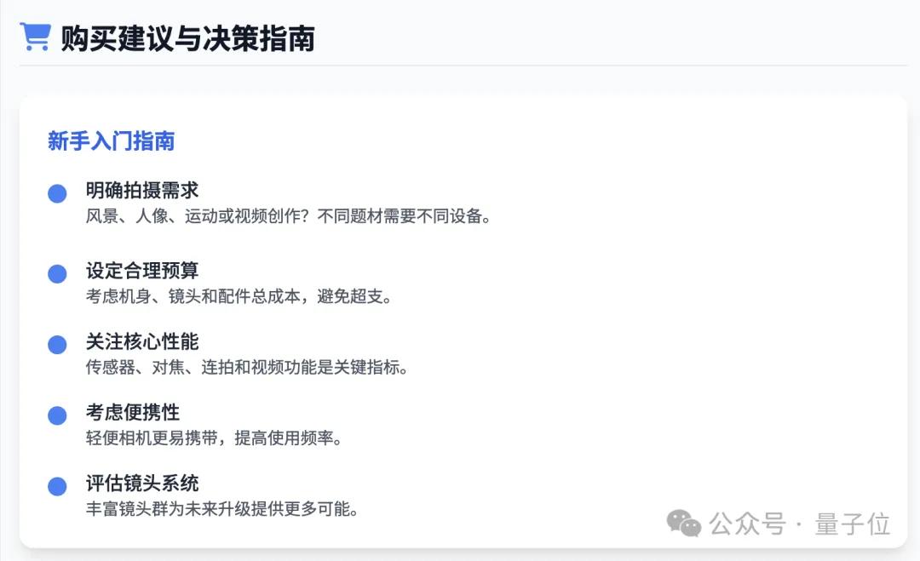The height and width of the screenshot is (561, 920).
Task: Click the WeChat logo in the watermark
Action: 684,524
